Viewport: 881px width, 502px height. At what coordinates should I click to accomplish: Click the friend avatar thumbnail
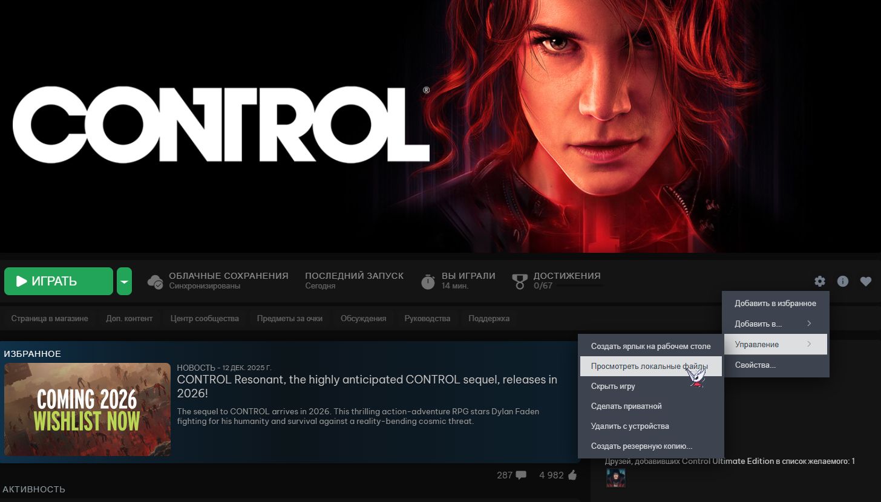click(x=616, y=478)
